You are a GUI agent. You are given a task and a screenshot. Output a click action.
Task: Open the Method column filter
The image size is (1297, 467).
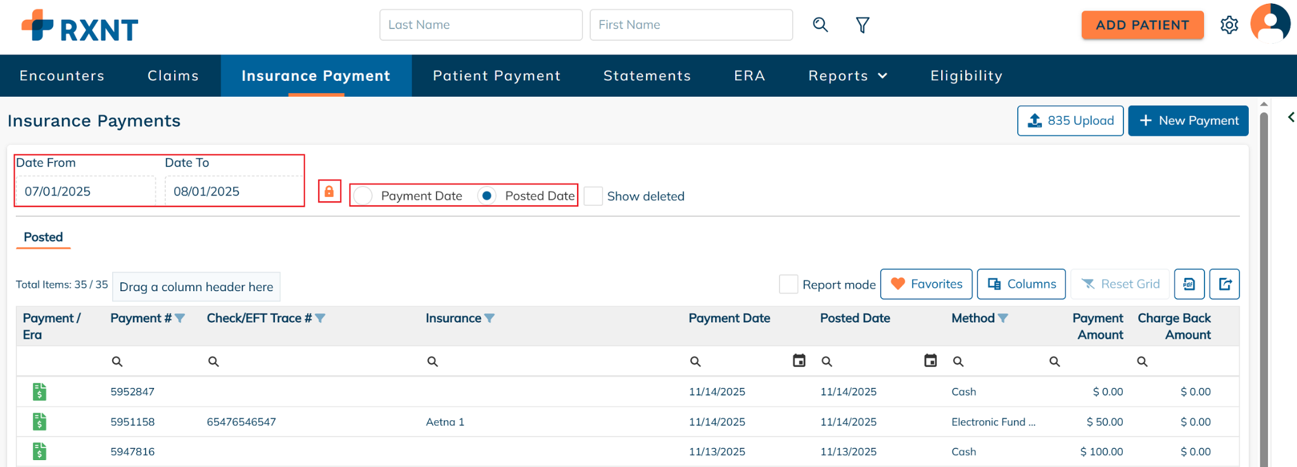[1003, 318]
